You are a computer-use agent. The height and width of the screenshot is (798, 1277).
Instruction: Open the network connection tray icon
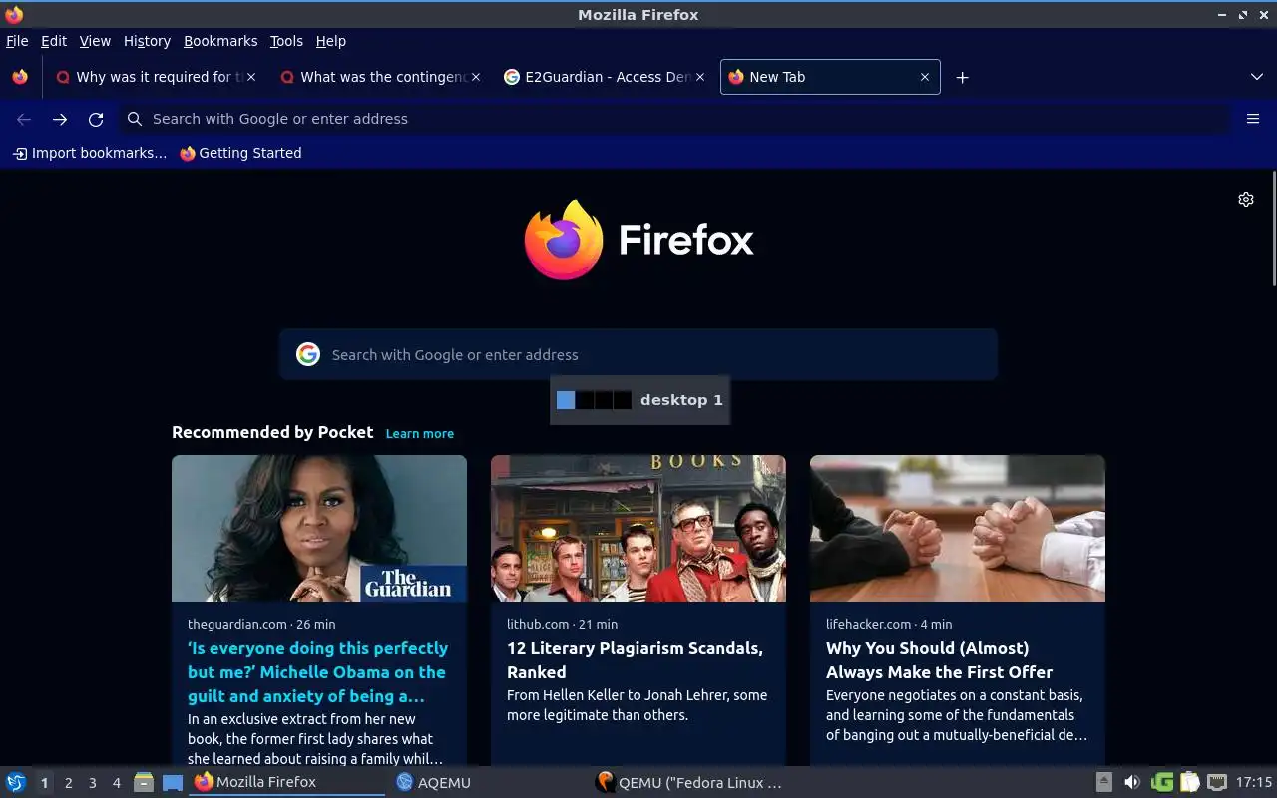tap(1217, 782)
